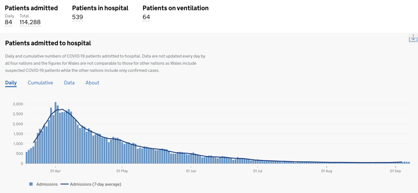This screenshot has width=418, height=193.
Task: Click the daily admitted value 84
Action: 9,22
